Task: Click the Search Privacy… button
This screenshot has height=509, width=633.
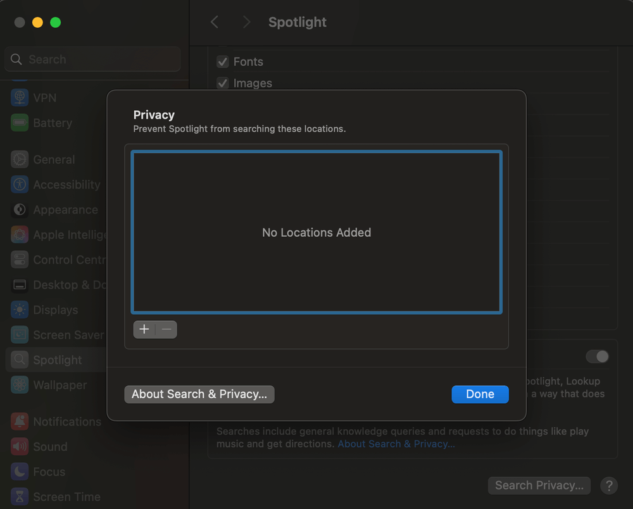Action: point(539,485)
